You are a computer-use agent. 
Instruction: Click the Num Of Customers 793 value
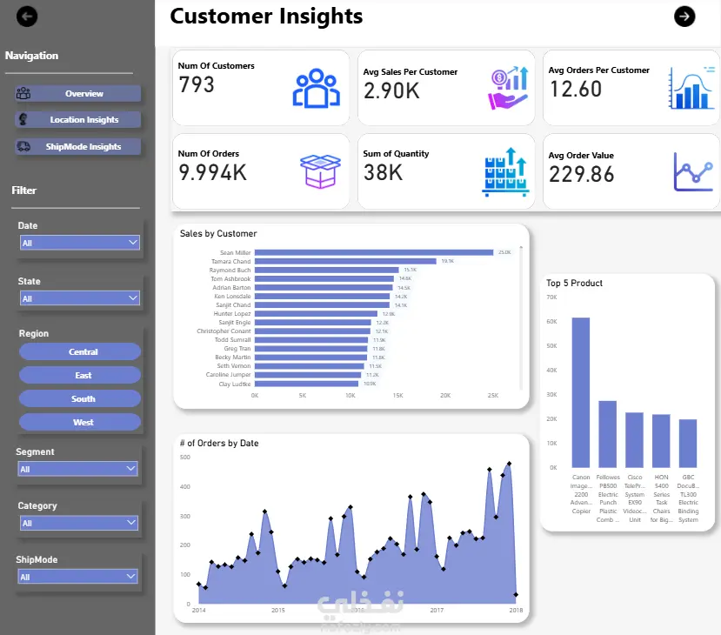(x=197, y=84)
